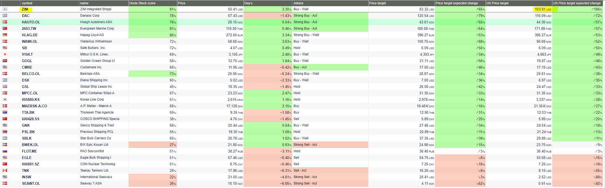This screenshot has width=605, height=188.
Task: Click the flag icon in the GOGL row
Action: tap(5, 61)
